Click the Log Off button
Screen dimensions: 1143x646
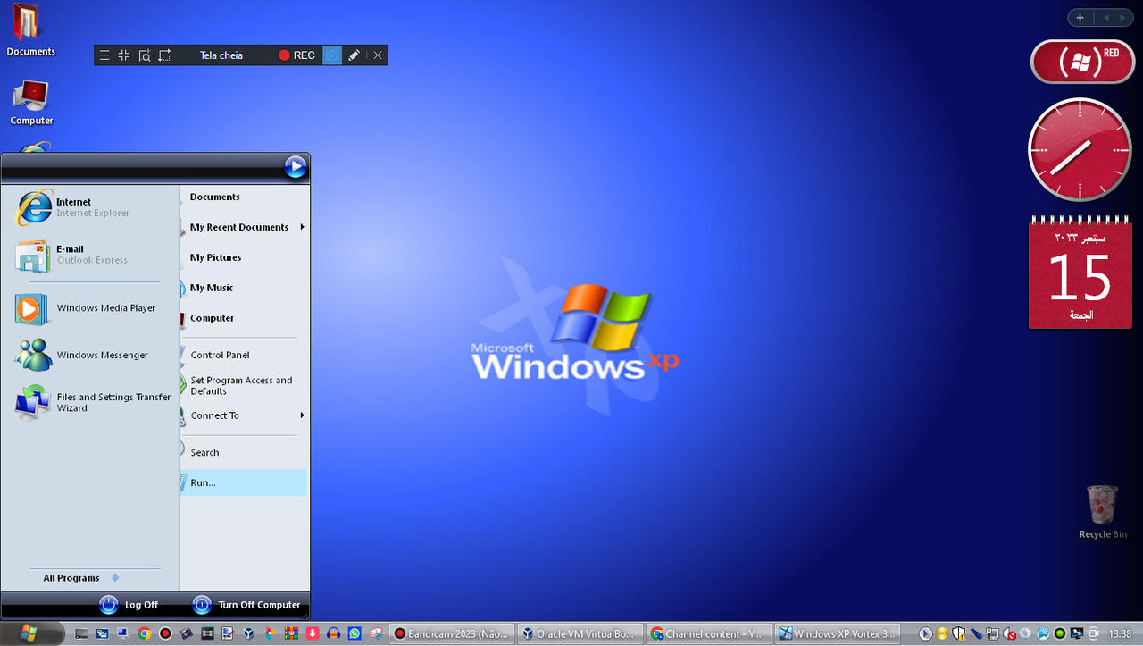(129, 605)
